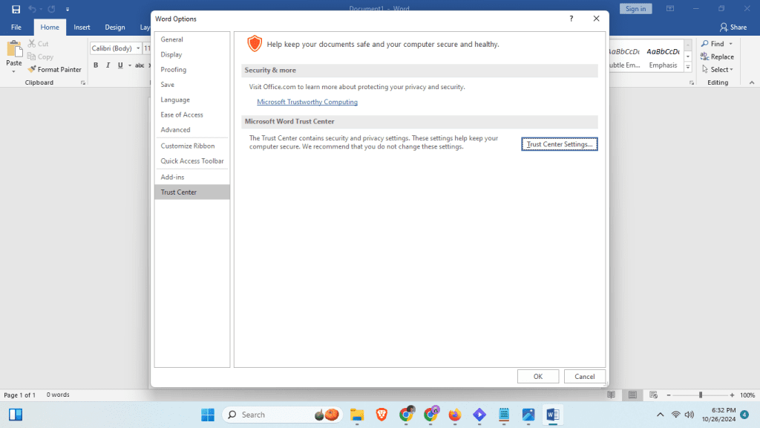This screenshot has width=760, height=428.
Task: Open the File tab
Action: pyautogui.click(x=16, y=27)
